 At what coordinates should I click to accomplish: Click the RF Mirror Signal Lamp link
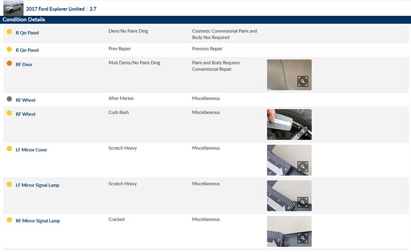(x=38, y=221)
